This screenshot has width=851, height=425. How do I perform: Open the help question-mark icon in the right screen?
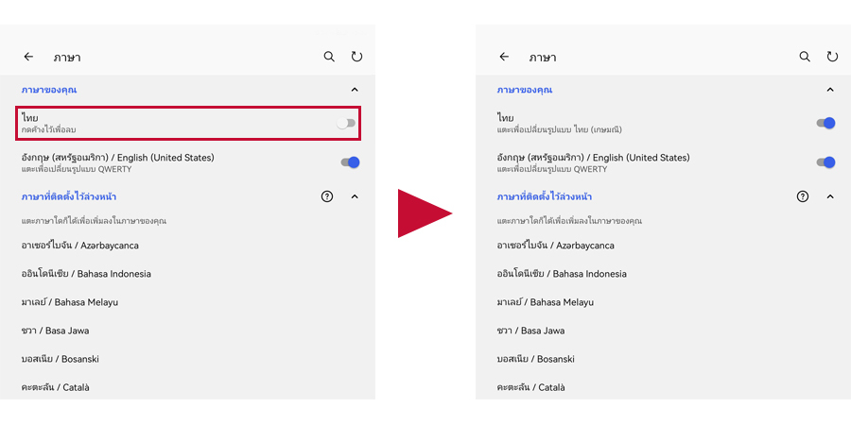(803, 196)
